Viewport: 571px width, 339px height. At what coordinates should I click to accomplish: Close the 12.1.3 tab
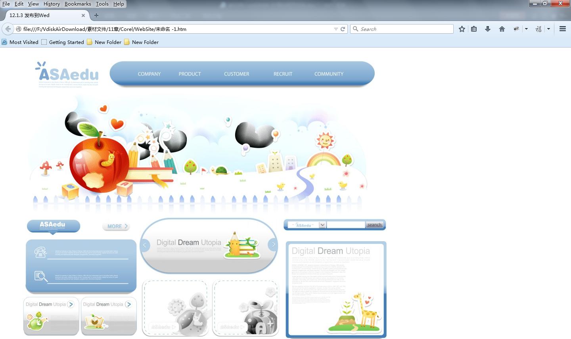click(83, 15)
